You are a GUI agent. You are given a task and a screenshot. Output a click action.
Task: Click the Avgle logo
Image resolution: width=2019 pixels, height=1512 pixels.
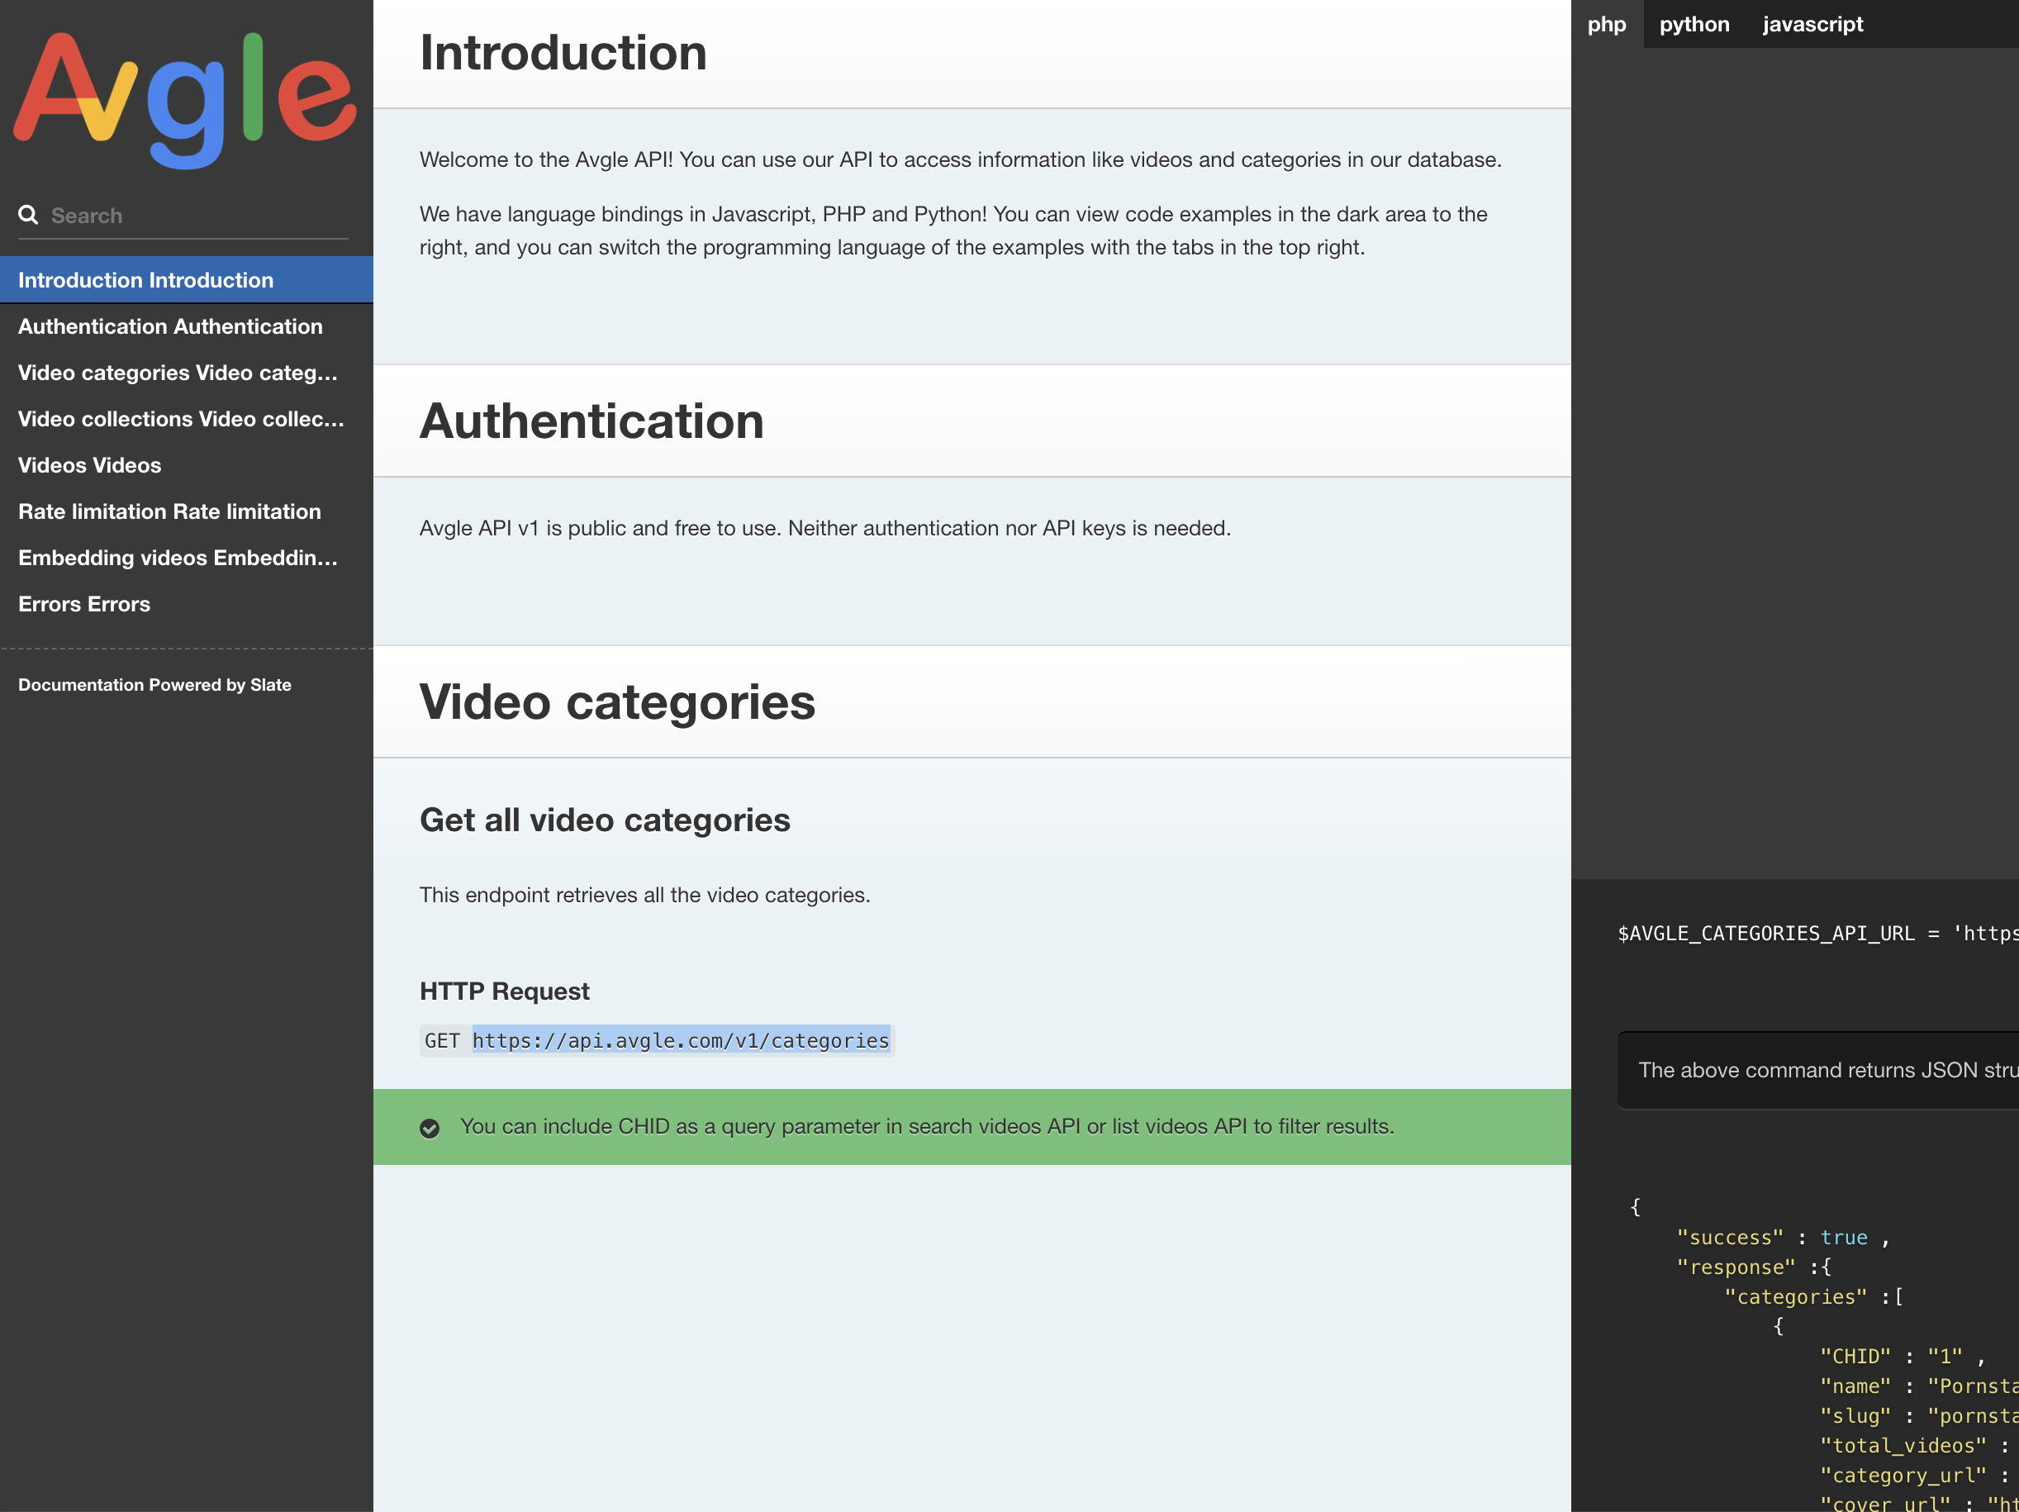click(x=185, y=101)
